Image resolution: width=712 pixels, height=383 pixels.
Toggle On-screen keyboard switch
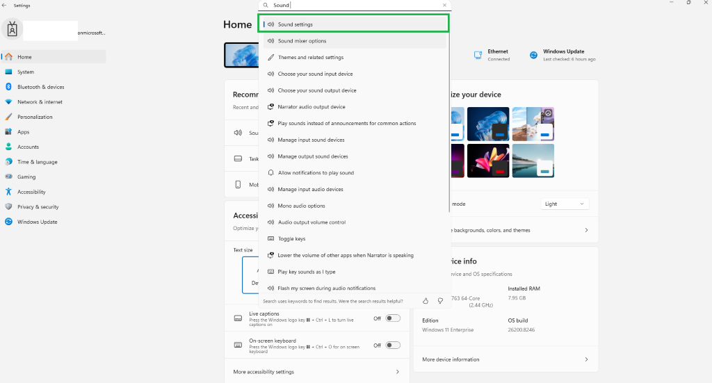point(393,345)
